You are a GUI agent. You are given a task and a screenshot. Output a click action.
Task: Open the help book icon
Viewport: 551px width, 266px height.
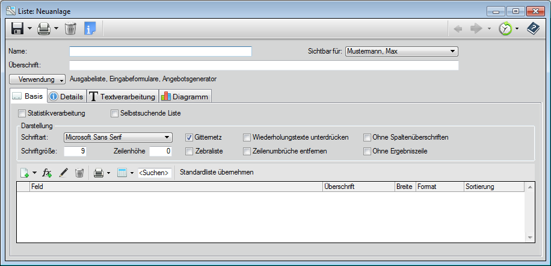click(533, 28)
